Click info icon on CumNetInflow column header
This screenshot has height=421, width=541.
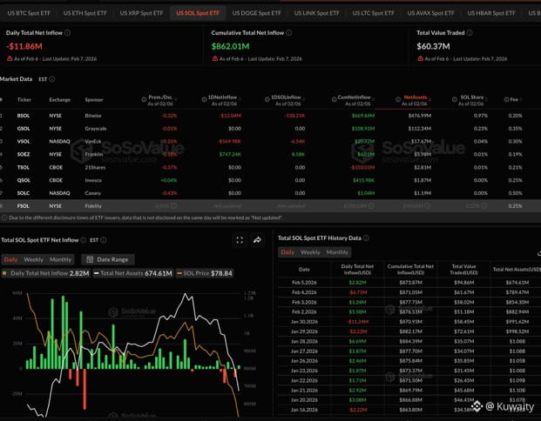point(334,100)
